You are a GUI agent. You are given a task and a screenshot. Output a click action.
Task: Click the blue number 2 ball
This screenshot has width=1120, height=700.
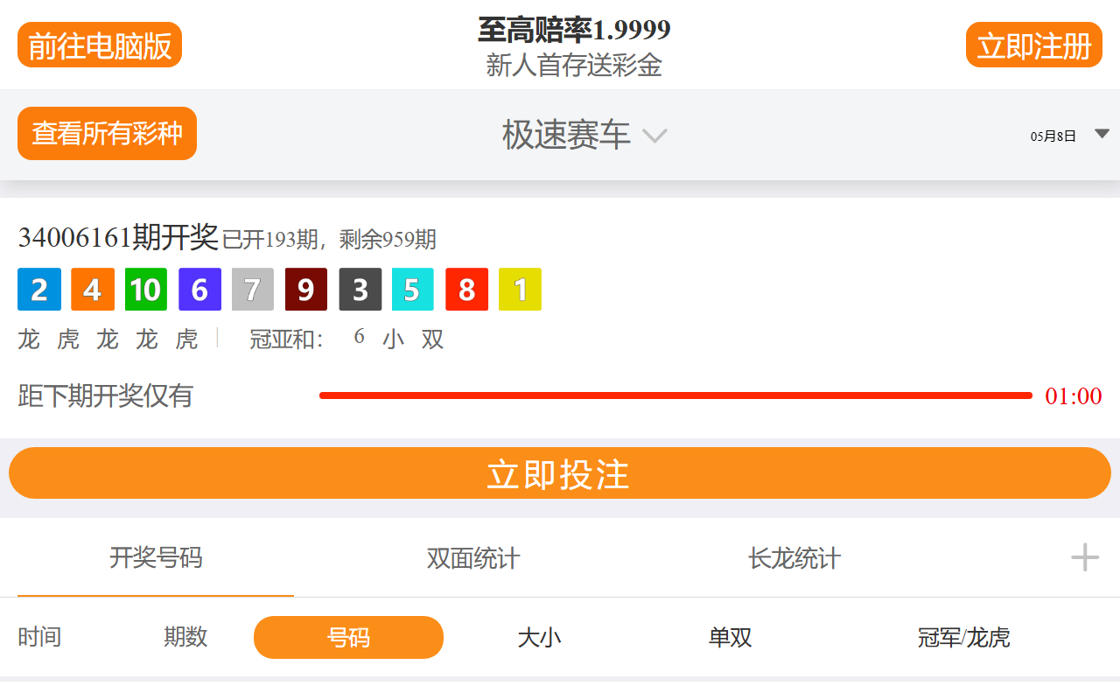click(39, 290)
